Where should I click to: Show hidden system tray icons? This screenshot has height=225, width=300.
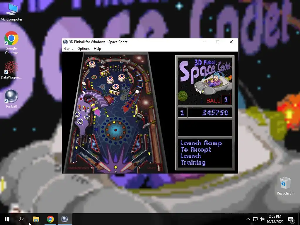click(x=248, y=219)
